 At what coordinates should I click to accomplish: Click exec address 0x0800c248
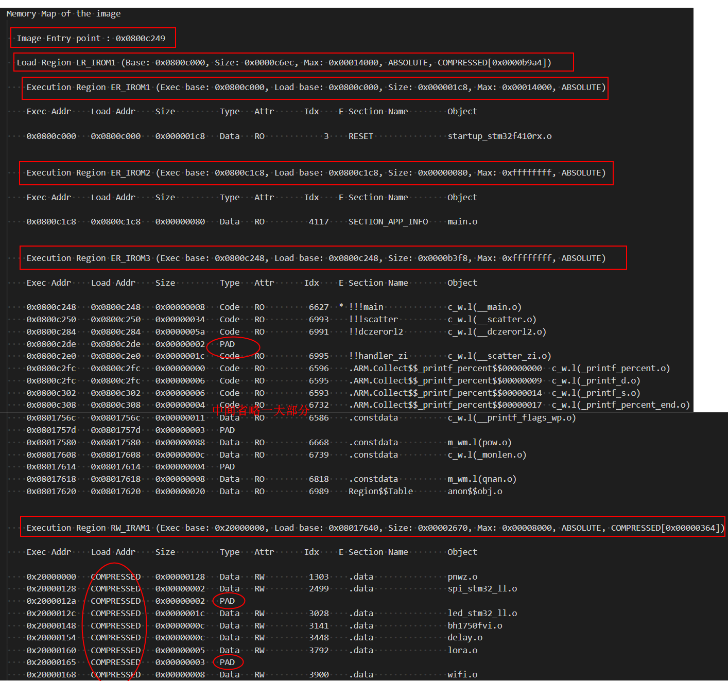[x=51, y=307]
